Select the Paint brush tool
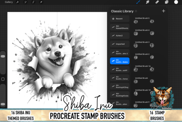This screenshot has width=182, height=122. coord(138,2)
